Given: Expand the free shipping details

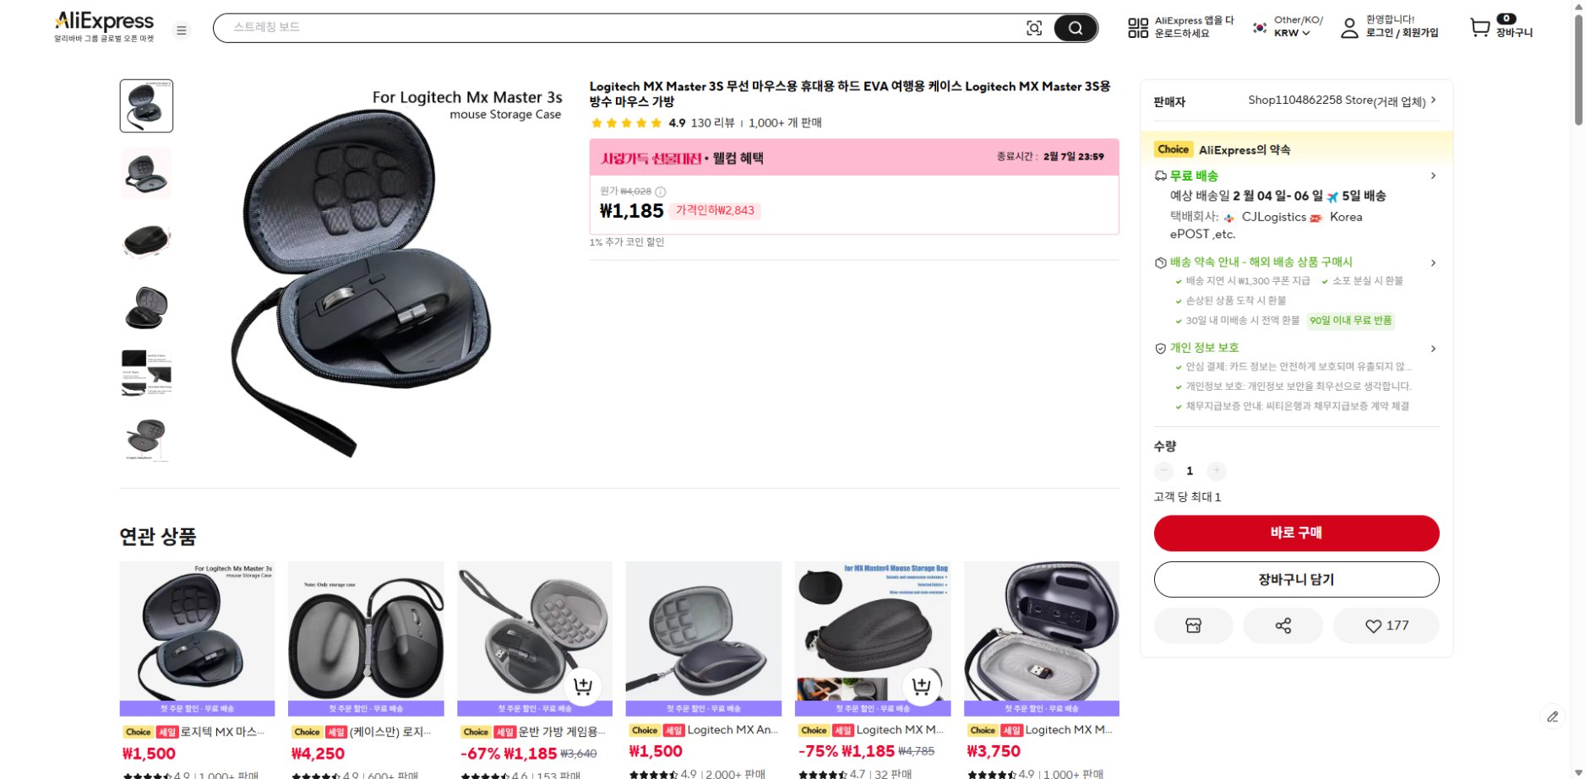Looking at the screenshot, I should click(x=1433, y=176).
